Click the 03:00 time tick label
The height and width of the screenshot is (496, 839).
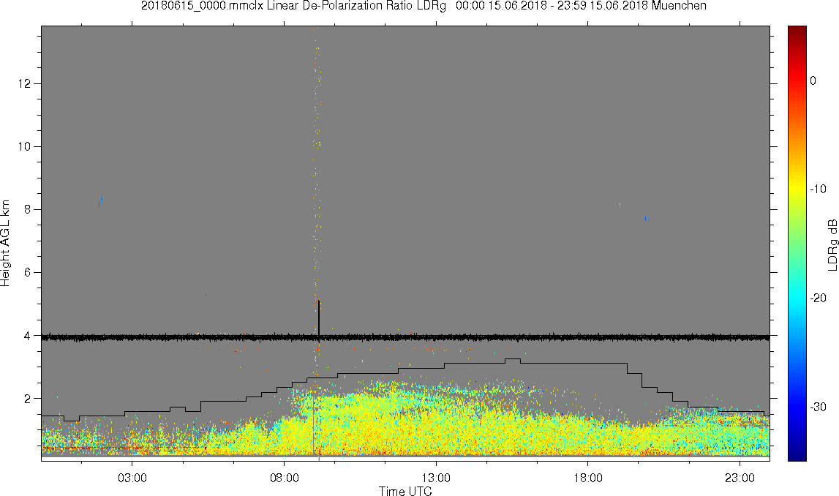tap(132, 478)
